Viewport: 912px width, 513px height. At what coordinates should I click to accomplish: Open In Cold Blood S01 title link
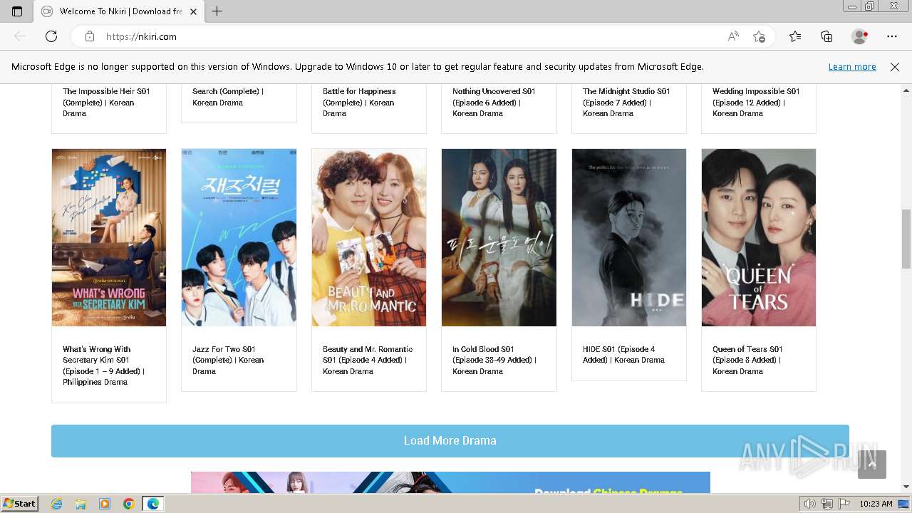(494, 361)
